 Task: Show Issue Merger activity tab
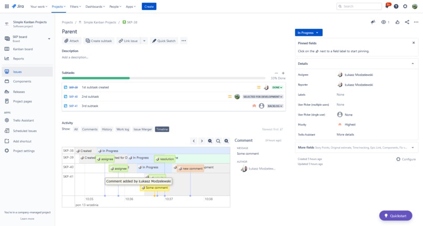[x=143, y=129]
